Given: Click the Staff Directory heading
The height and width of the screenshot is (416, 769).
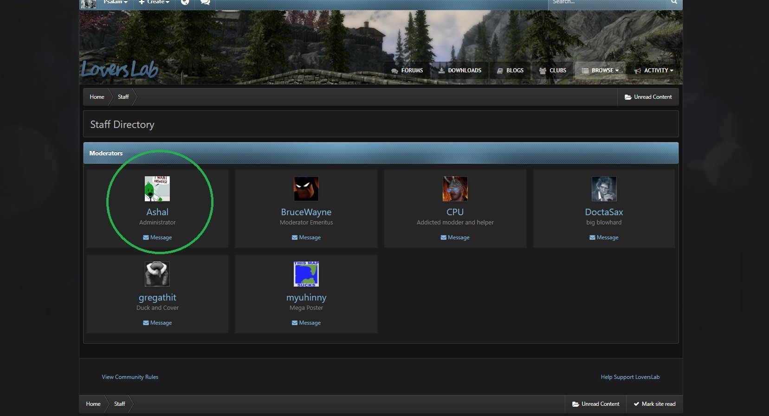Looking at the screenshot, I should 122,125.
